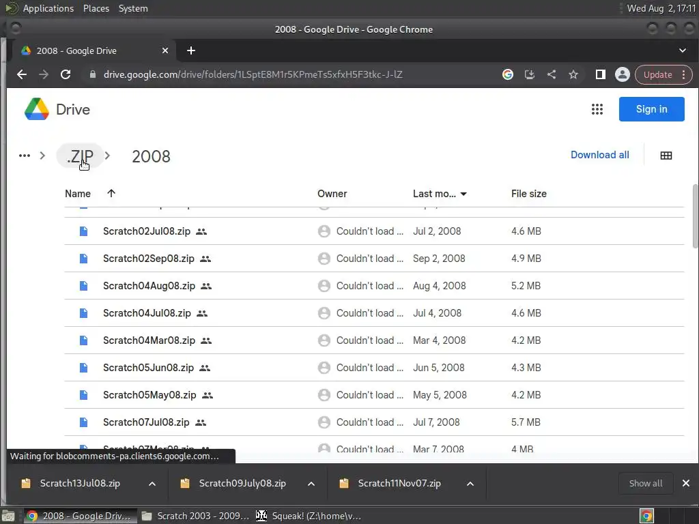Switch to the Squeak! taskbar window

click(309, 516)
